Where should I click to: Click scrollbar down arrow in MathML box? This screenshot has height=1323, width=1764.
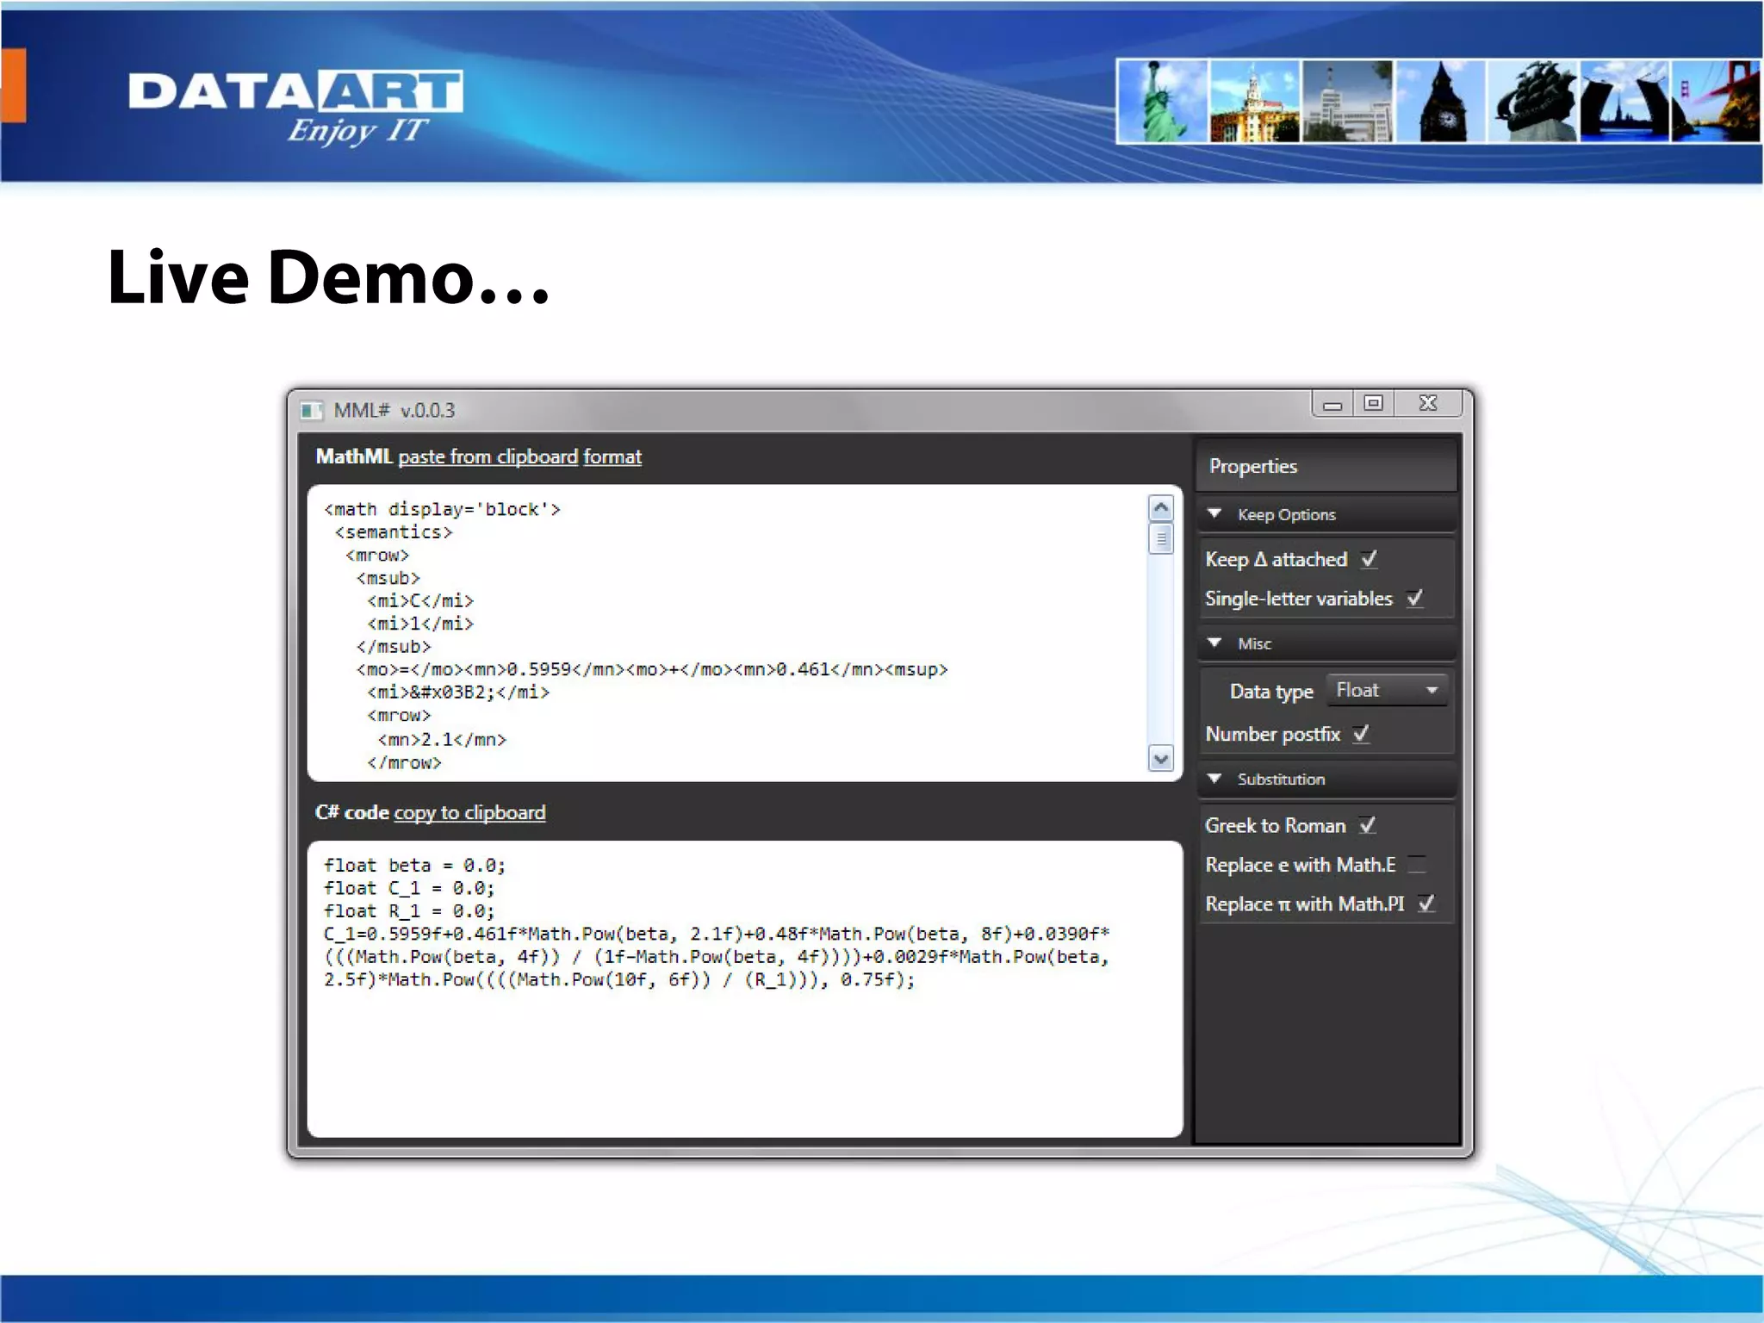tap(1161, 759)
